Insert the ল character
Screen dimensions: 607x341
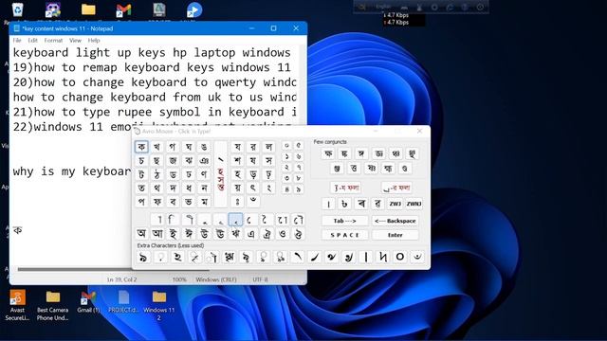point(268,147)
